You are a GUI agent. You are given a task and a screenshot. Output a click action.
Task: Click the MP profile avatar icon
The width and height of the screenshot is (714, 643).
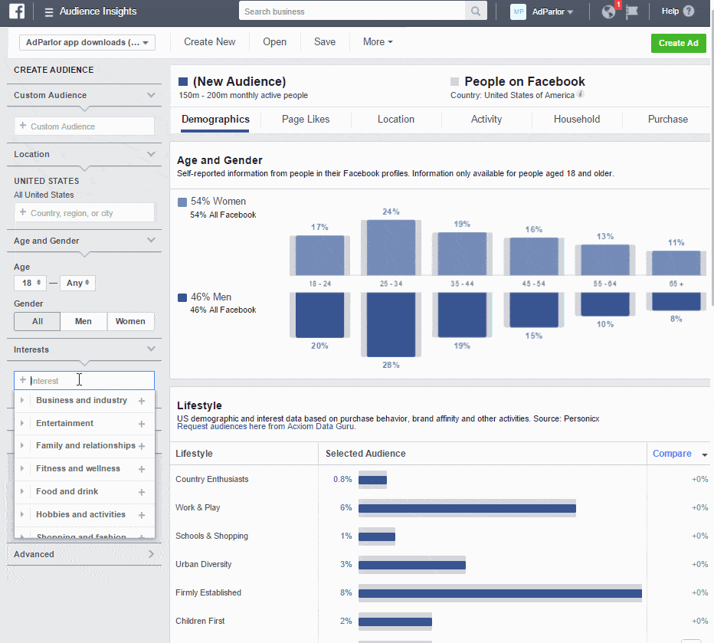click(518, 11)
